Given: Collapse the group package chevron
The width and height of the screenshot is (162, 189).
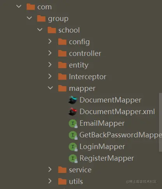Looking at the screenshot, I should point(29,18).
